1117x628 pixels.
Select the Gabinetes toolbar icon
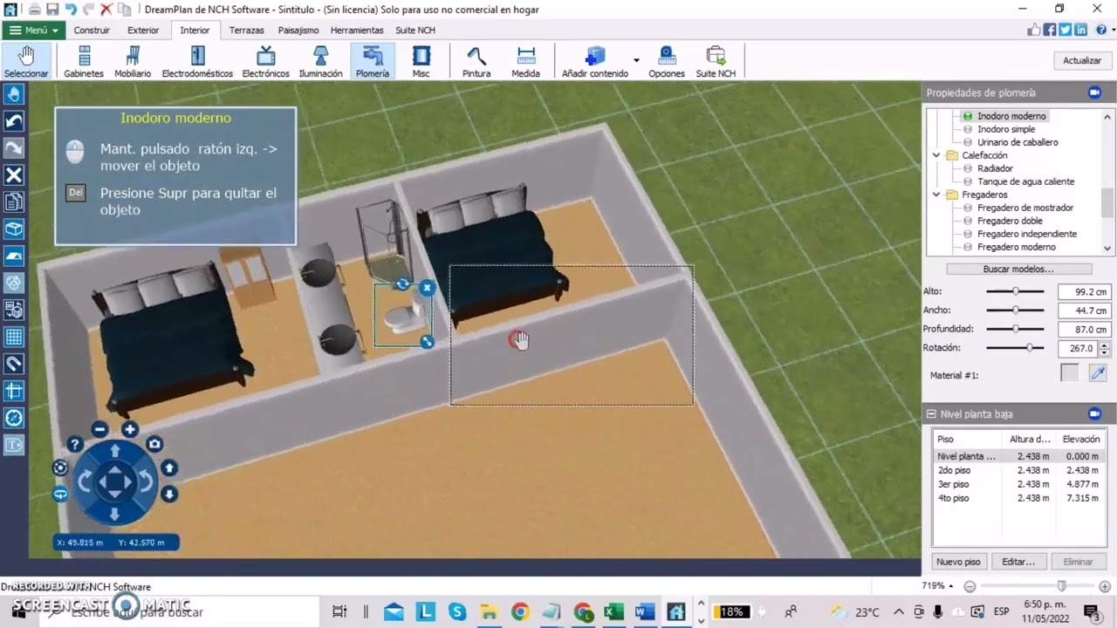click(x=84, y=62)
